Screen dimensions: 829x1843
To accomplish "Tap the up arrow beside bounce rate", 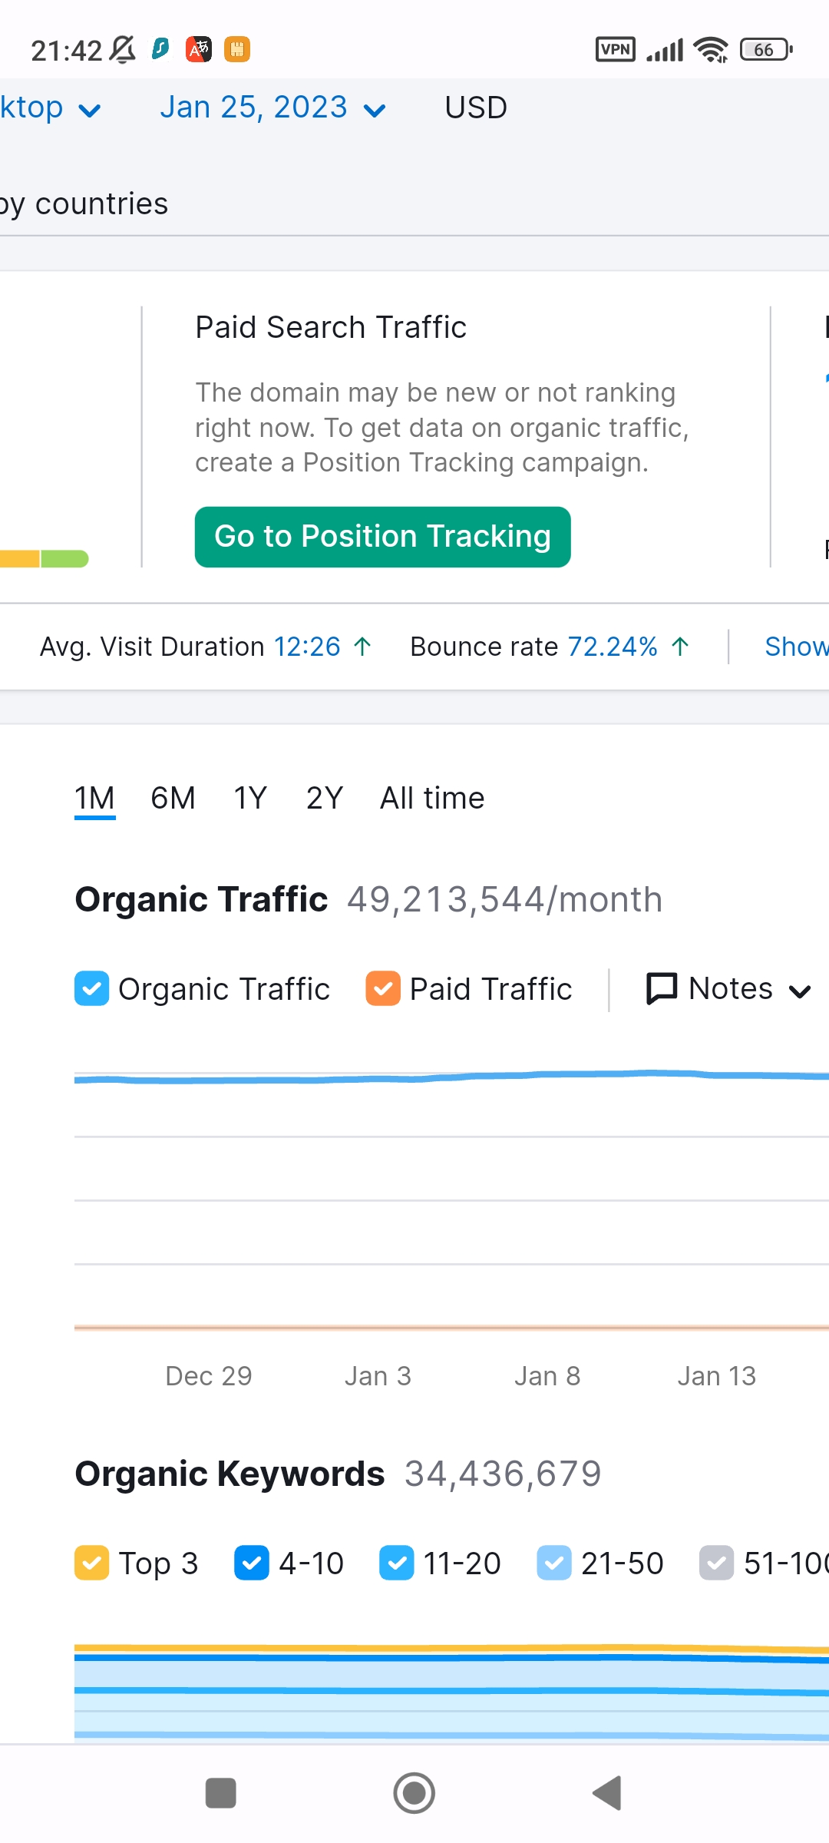I will [679, 647].
